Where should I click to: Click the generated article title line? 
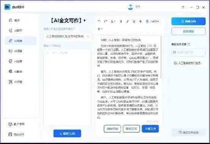coord(121,40)
